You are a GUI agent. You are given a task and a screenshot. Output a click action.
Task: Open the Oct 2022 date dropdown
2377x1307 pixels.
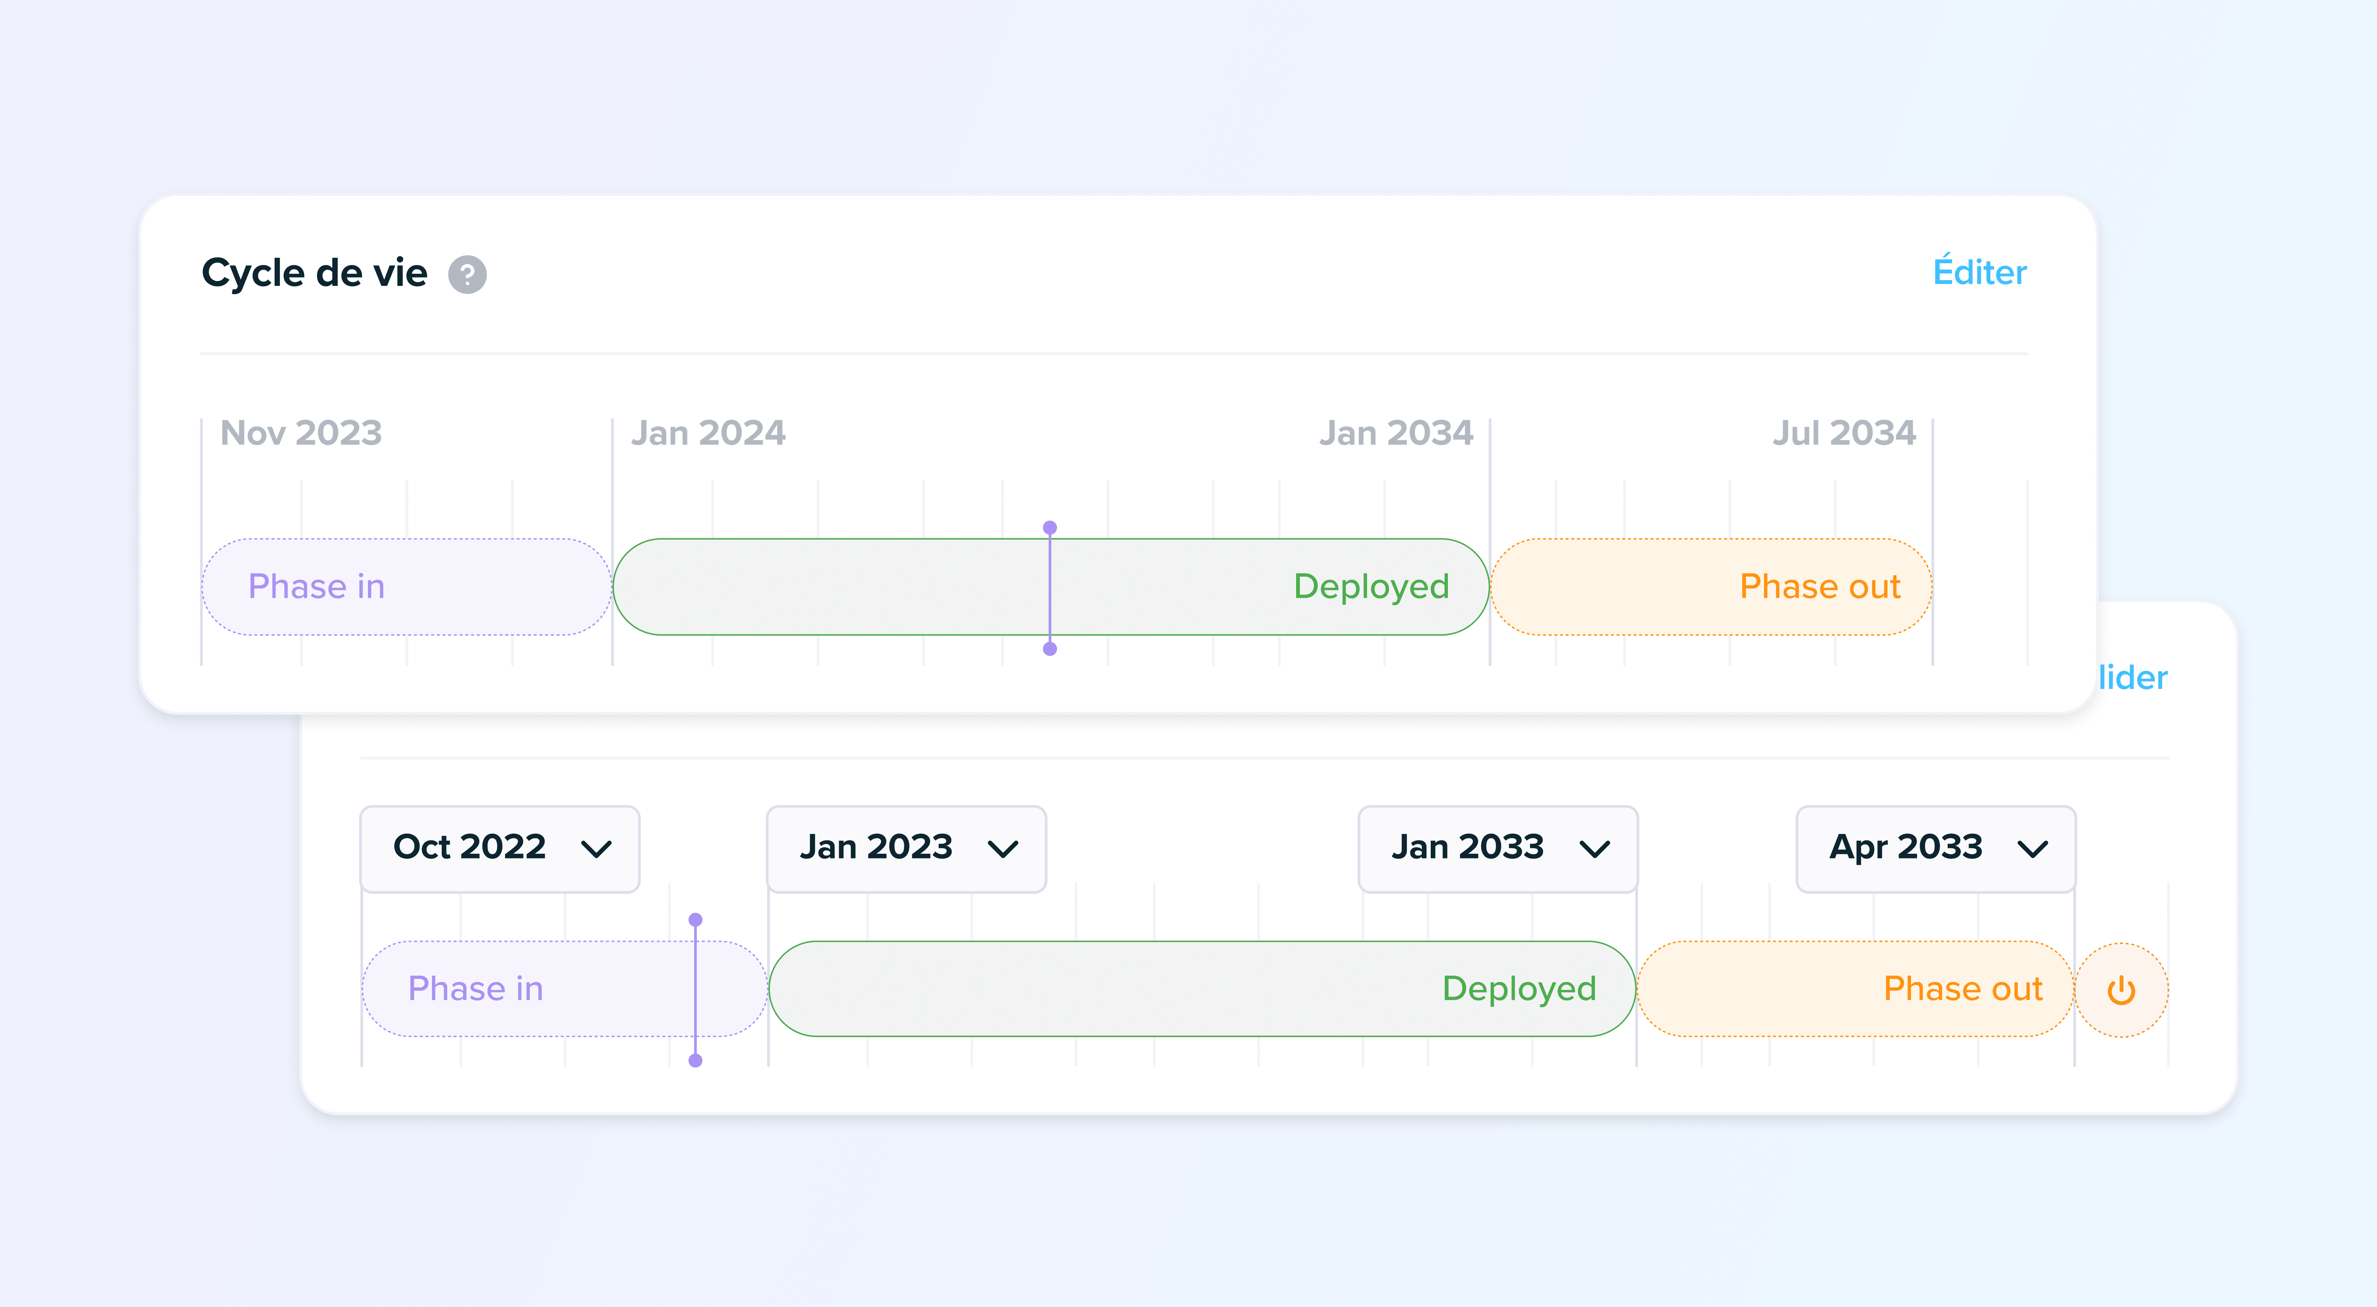click(499, 847)
